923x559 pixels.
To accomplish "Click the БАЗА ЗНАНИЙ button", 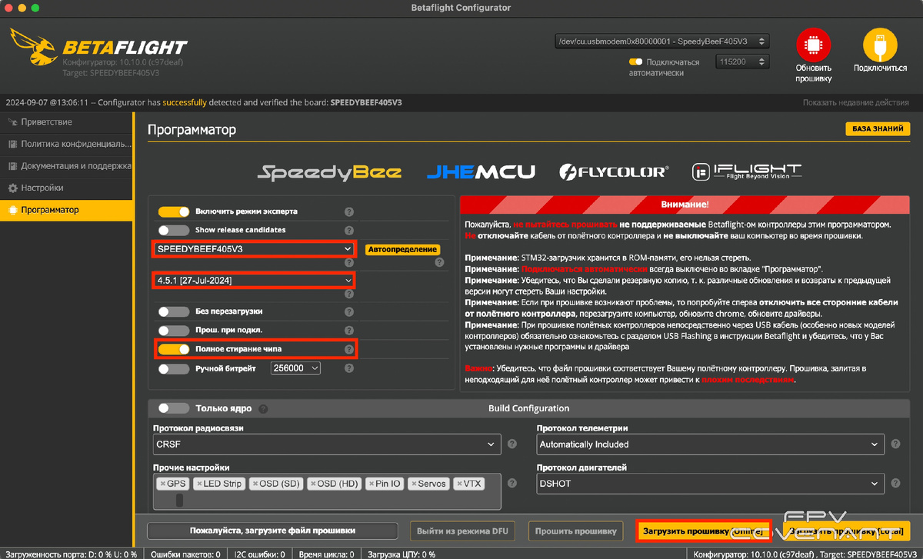I will [x=877, y=129].
